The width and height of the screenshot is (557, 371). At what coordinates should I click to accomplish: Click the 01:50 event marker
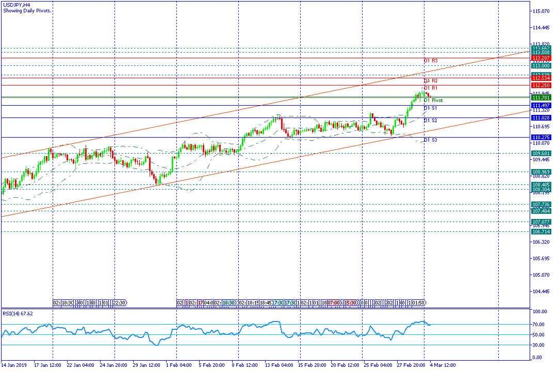click(x=419, y=302)
